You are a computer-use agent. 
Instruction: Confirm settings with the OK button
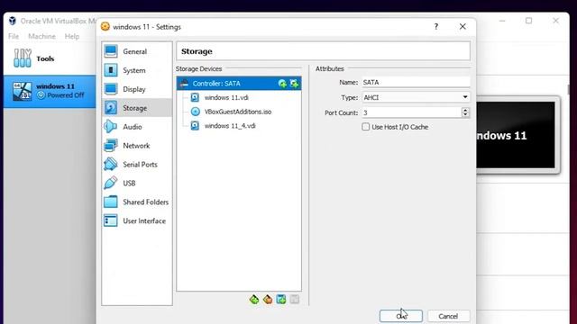tap(401, 316)
